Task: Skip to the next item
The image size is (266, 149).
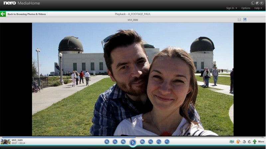Action: point(151,142)
